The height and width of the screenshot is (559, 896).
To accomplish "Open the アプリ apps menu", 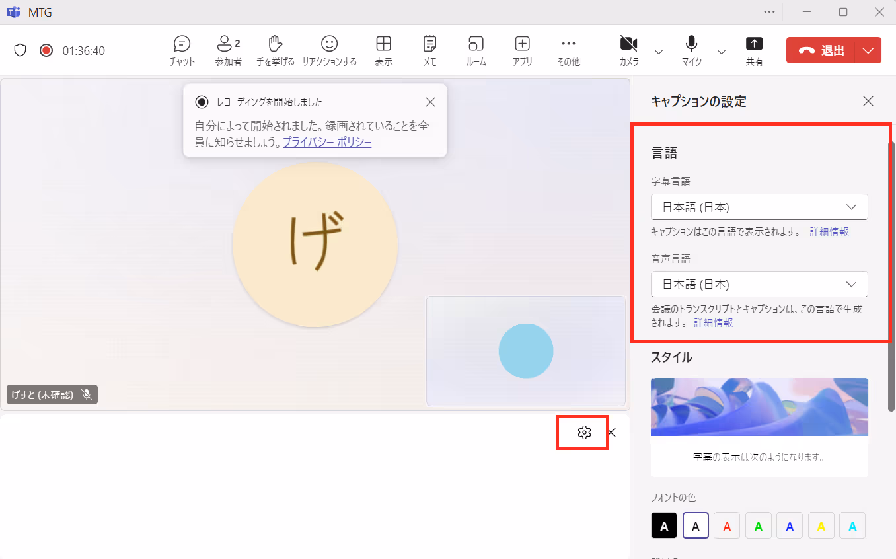I will 522,51.
